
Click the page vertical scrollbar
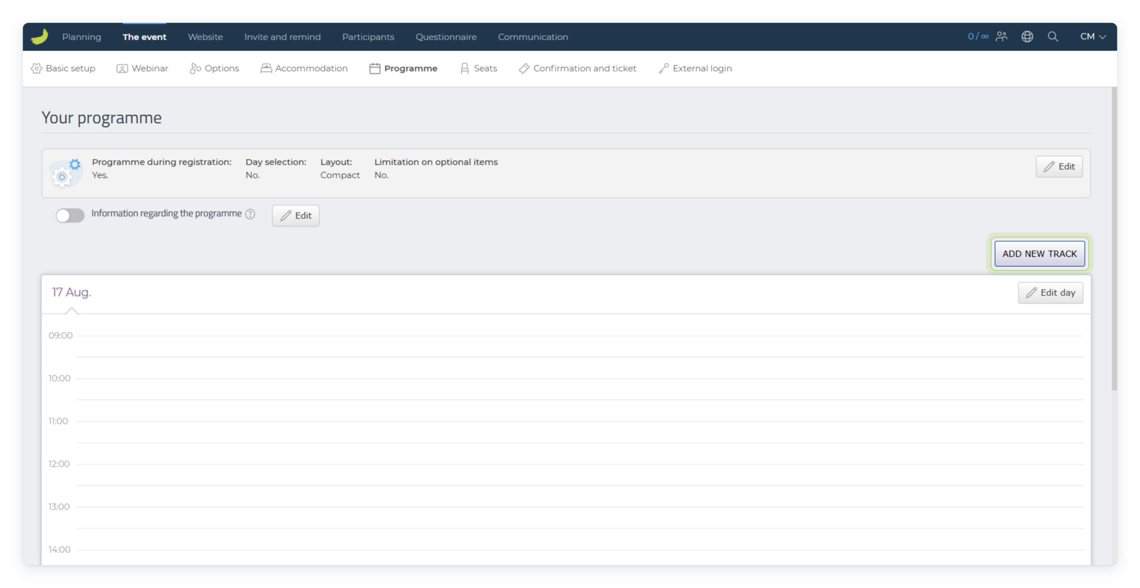point(1114,238)
